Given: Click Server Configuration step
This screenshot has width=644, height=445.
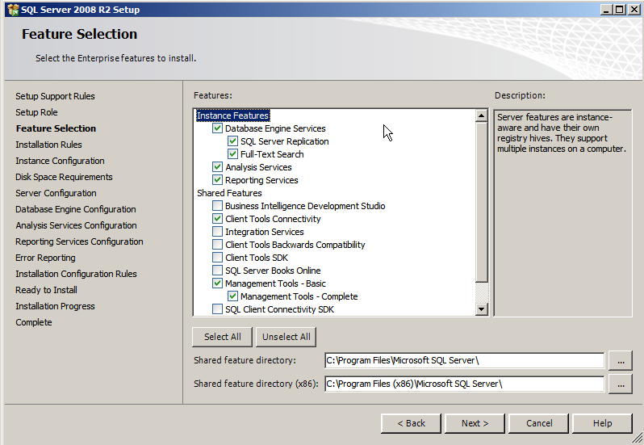Looking at the screenshot, I should click(56, 193).
